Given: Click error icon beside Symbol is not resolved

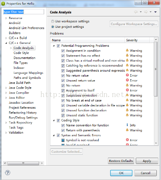Looking at the screenshot, I should [x=127, y=140].
